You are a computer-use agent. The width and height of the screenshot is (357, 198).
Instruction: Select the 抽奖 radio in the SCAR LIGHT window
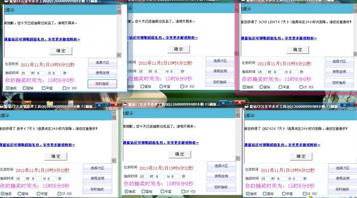pos(244,87)
